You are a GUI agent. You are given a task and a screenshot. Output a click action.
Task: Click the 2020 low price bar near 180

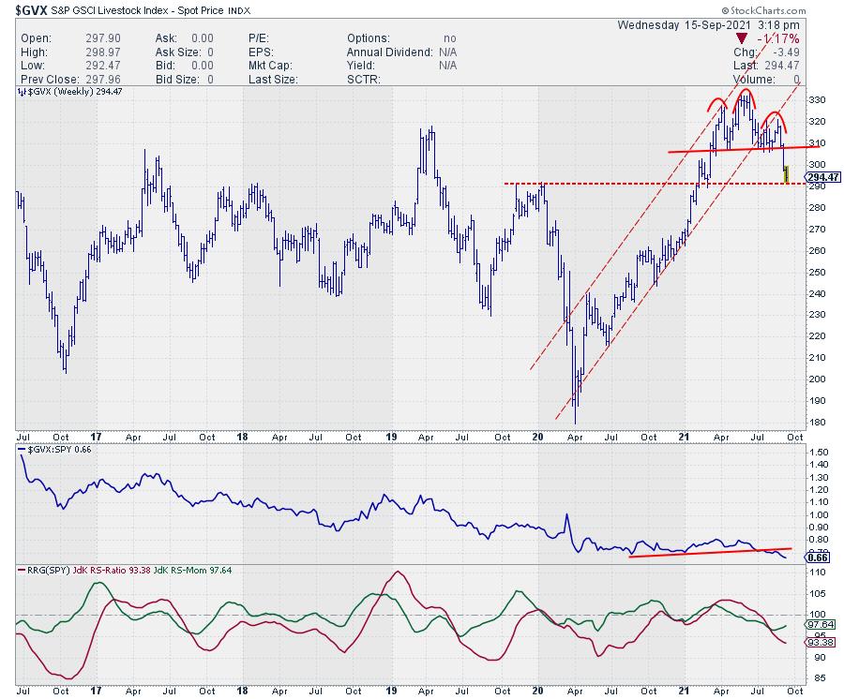tap(575, 415)
